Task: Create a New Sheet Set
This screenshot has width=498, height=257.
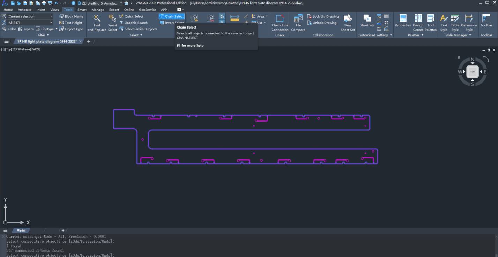Action: click(x=348, y=23)
